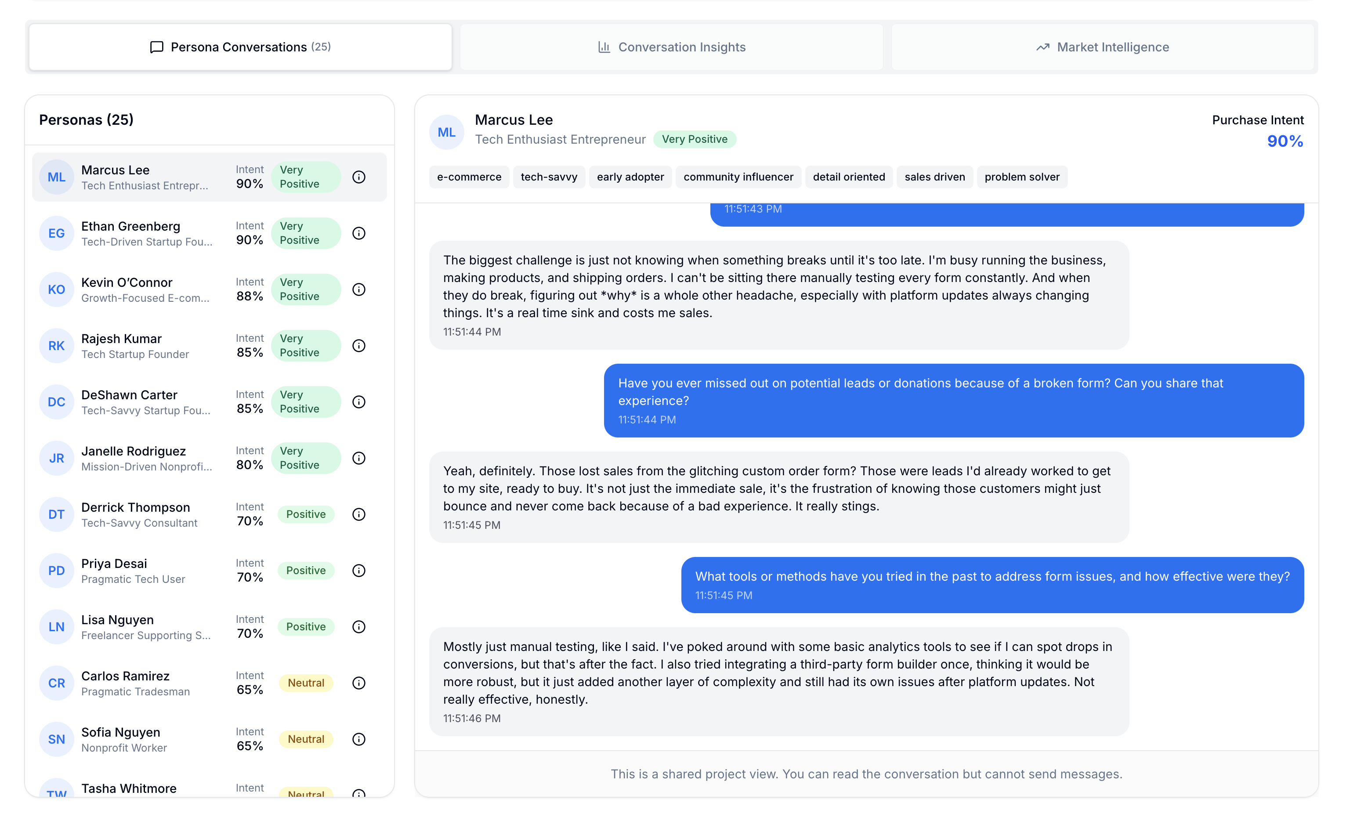
Task: Click info icon for DeShawn Carter
Action: click(x=359, y=402)
